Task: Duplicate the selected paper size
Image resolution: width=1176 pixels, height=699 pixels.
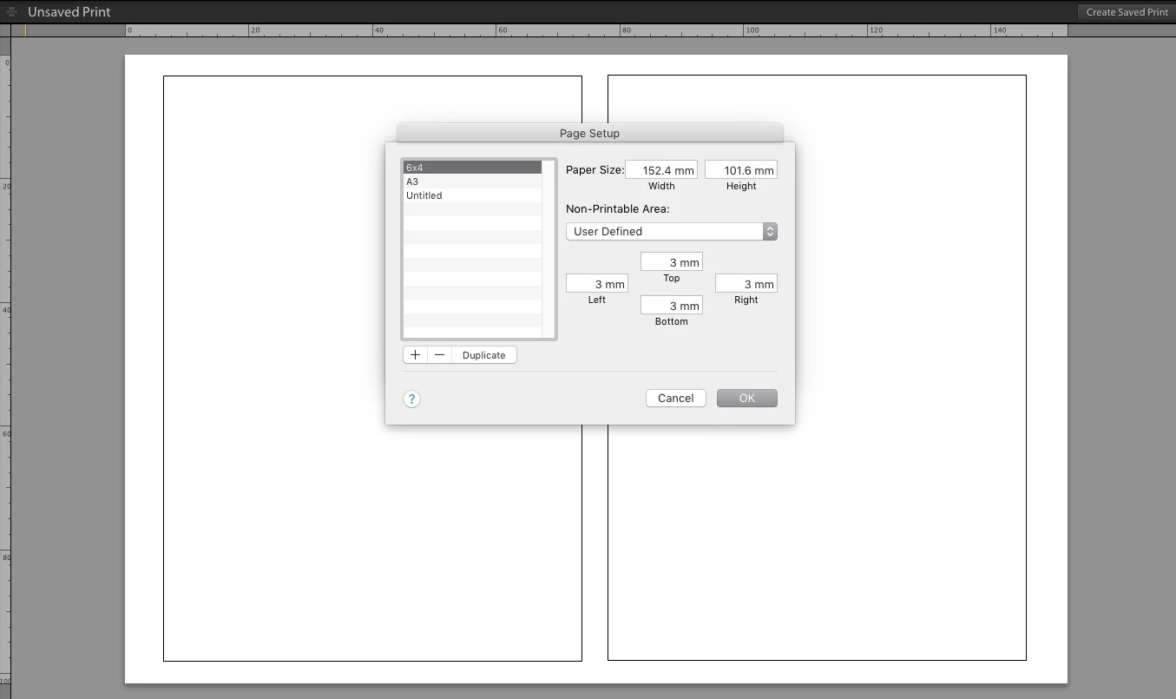Action: [484, 354]
